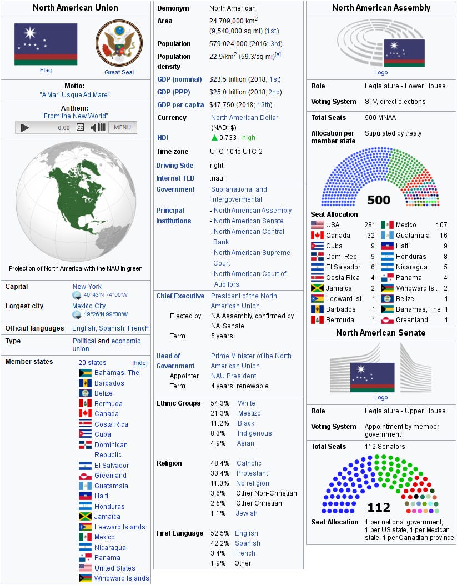
Task: Click Panama flag in member states list
Action: tap(85, 558)
